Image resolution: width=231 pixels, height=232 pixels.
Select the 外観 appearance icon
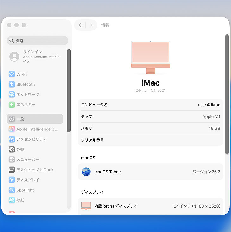click(x=12, y=149)
